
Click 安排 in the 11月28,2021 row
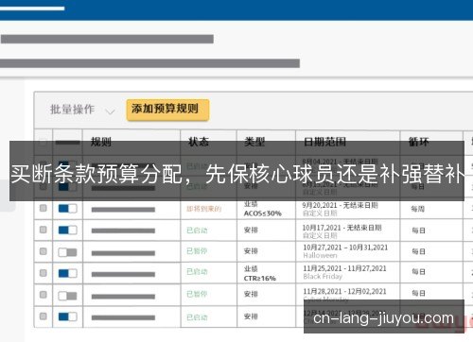click(x=251, y=294)
